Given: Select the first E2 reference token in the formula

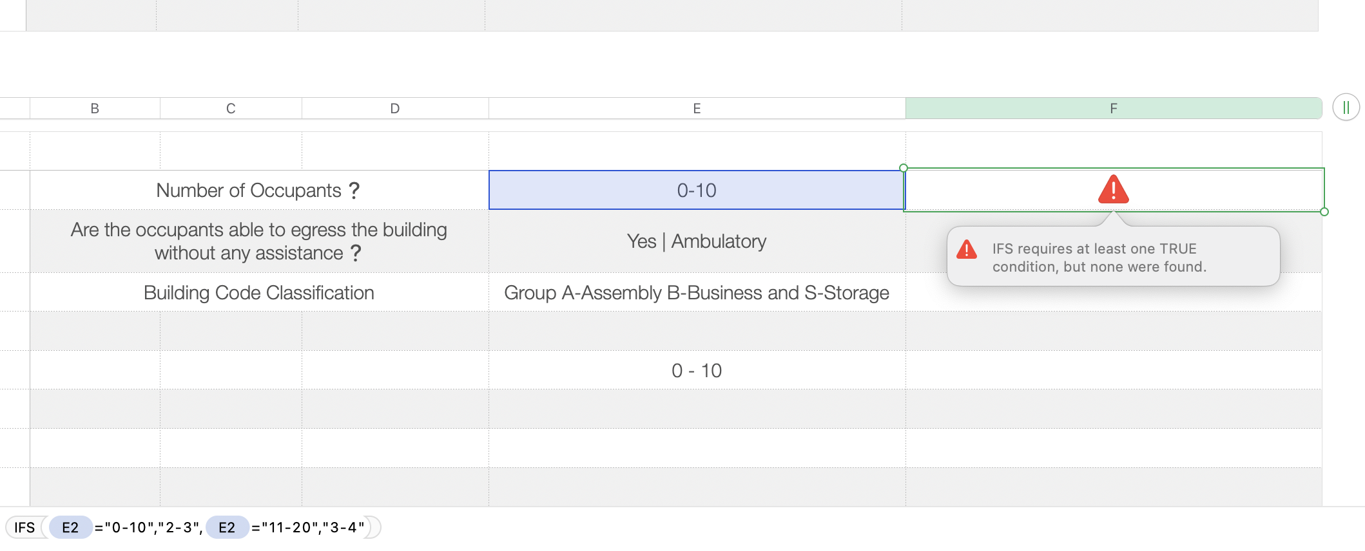Looking at the screenshot, I should [x=70, y=528].
